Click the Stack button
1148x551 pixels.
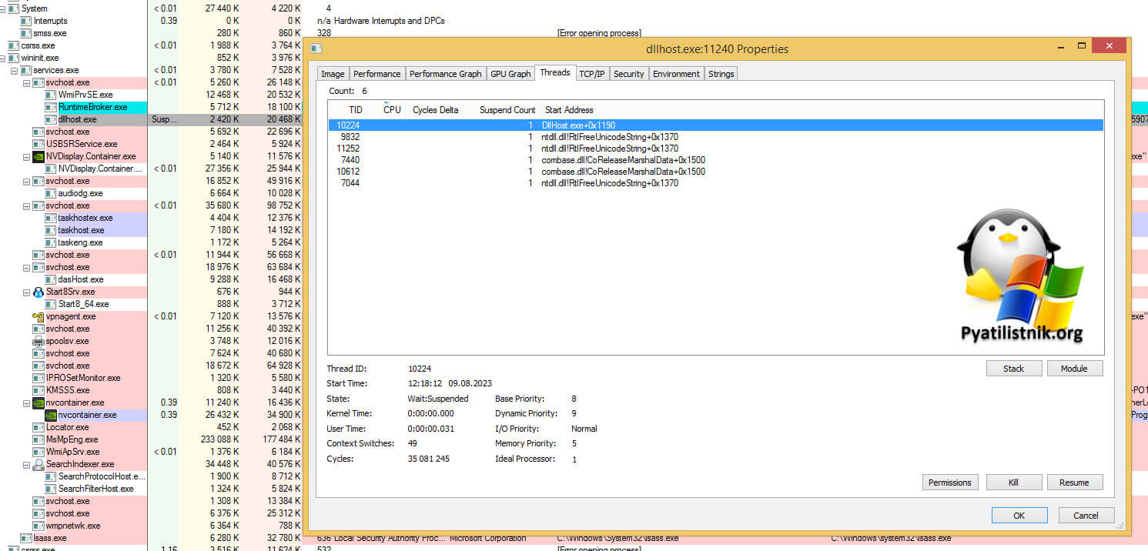point(1013,369)
